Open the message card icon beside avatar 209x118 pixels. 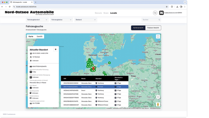(x=155, y=13)
